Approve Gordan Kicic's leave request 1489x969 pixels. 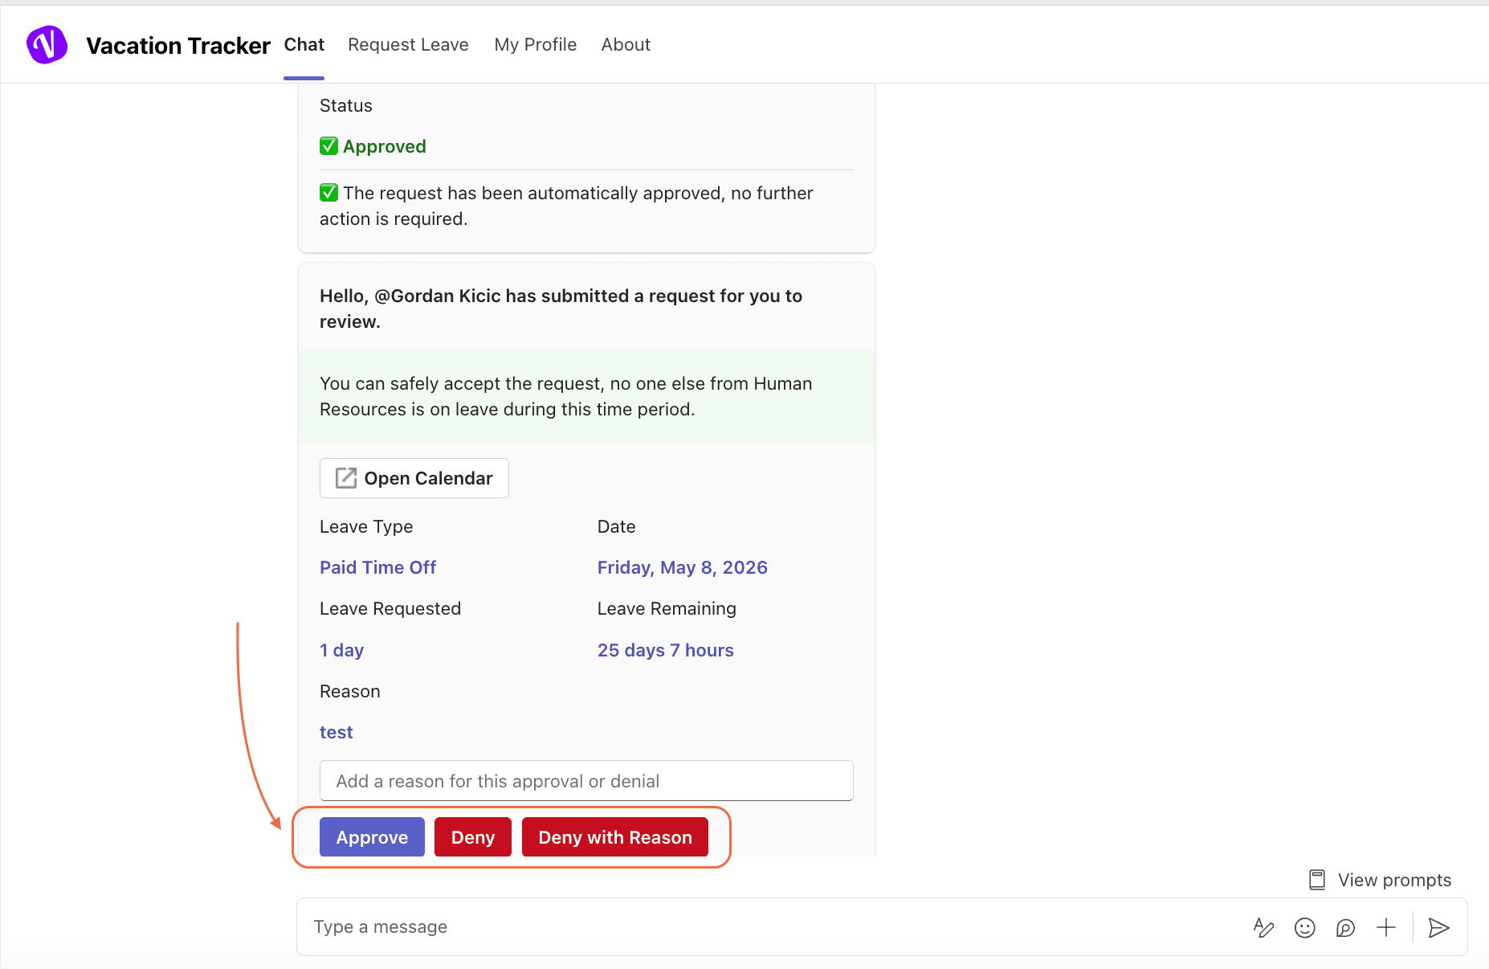[372, 837]
